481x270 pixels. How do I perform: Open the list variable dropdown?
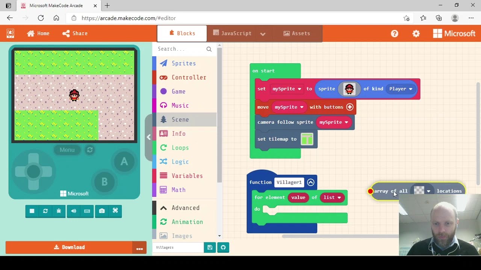pos(332,198)
